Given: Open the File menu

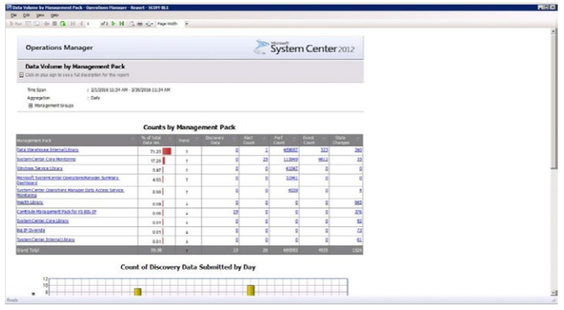Looking at the screenshot, I should pos(14,15).
